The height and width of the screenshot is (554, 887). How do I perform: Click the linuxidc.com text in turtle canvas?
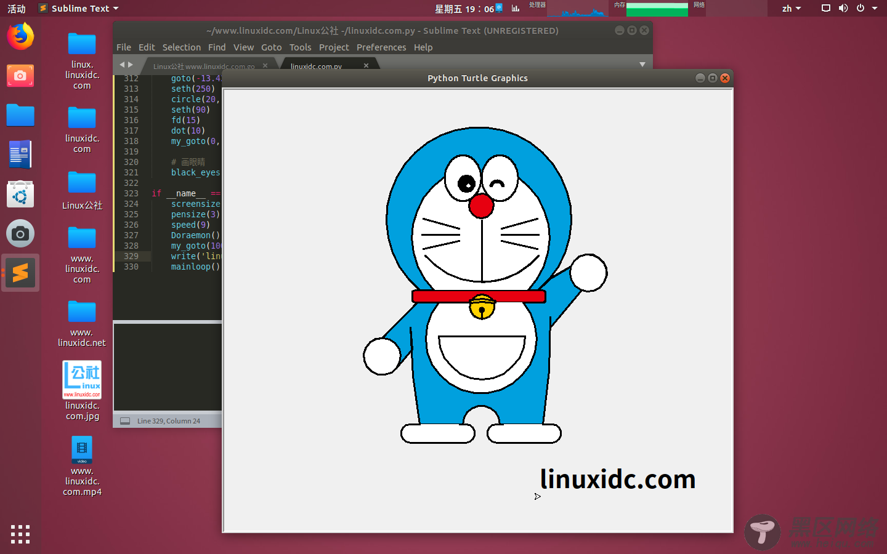(618, 480)
